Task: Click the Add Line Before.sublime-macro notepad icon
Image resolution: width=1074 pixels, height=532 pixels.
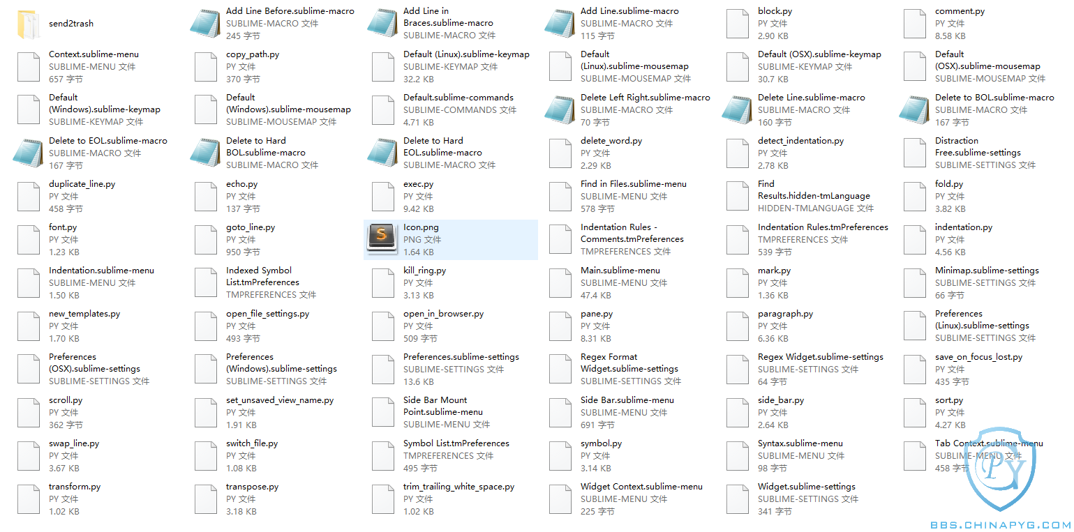Action: [x=206, y=24]
